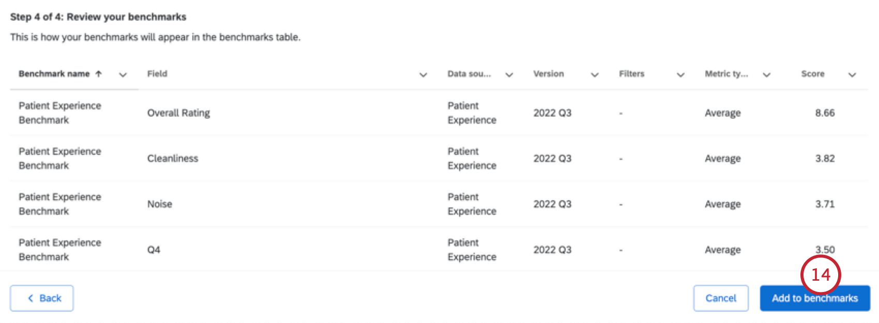879x323 pixels.
Task: Click the Cancel button
Action: coord(721,298)
